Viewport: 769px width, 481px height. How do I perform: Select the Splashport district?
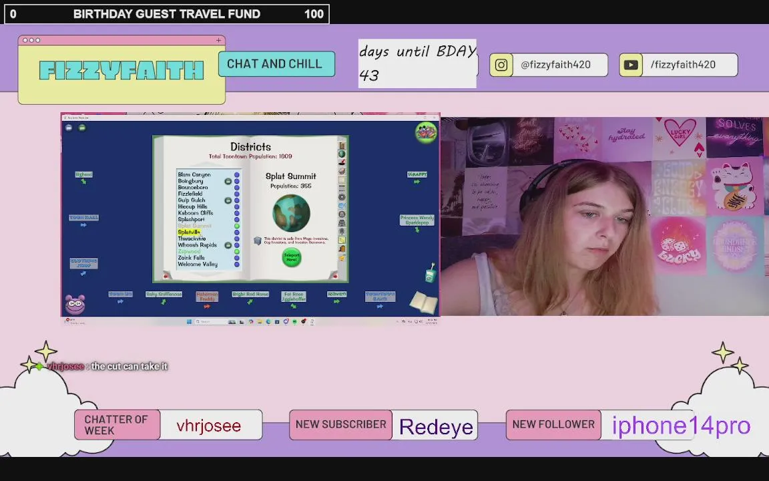pyautogui.click(x=192, y=219)
